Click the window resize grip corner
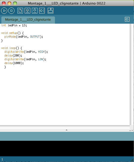Image resolution: width=134 pixels, height=162 pixels. 132,160
